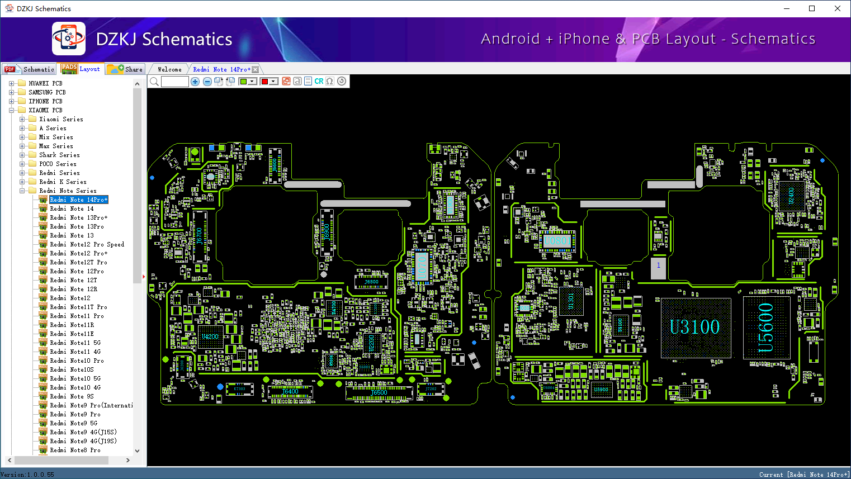Switch to the Welcome document tab

coord(169,69)
